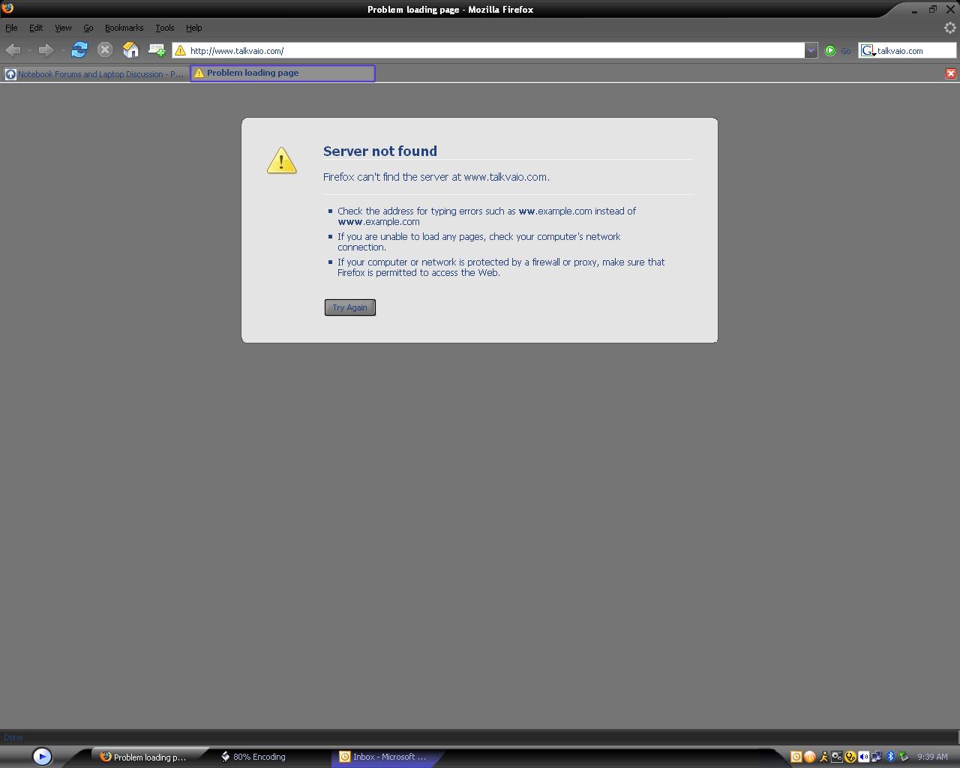Click the firewall or proxy tip text
Image resolution: width=960 pixels, height=768 pixels.
[501, 267]
